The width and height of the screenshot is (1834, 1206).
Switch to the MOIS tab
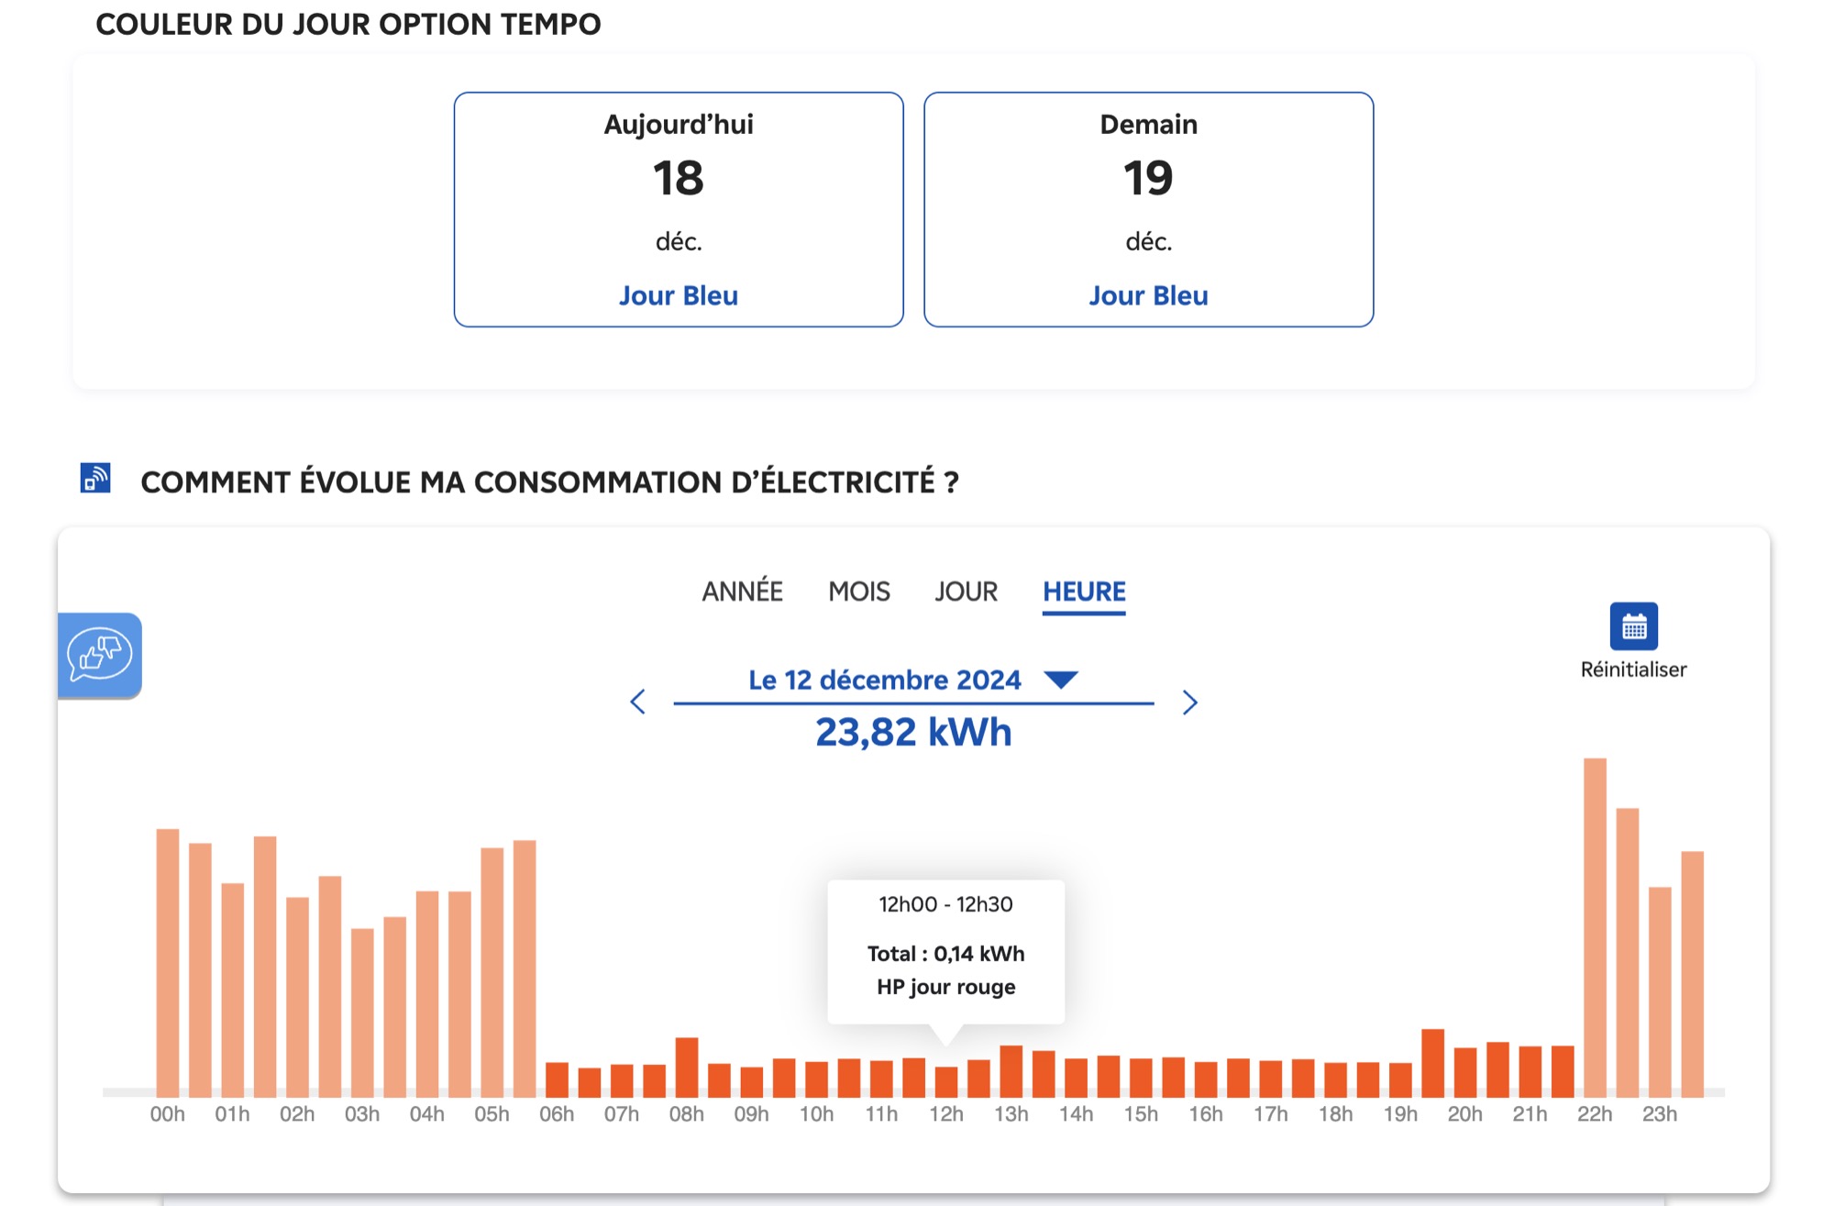(859, 592)
